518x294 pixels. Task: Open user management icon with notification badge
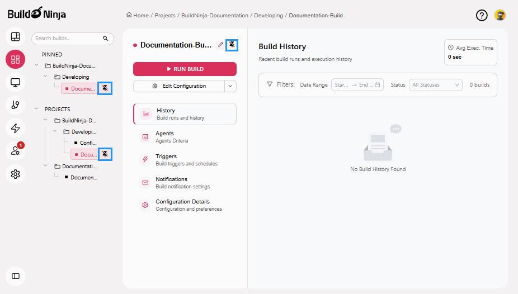pyautogui.click(x=15, y=151)
